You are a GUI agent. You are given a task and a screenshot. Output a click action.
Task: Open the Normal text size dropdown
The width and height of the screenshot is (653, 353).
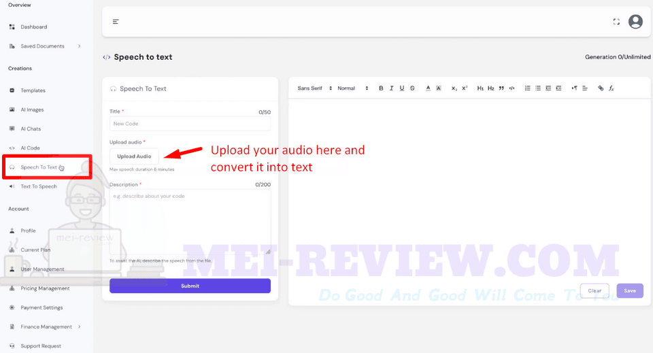353,88
